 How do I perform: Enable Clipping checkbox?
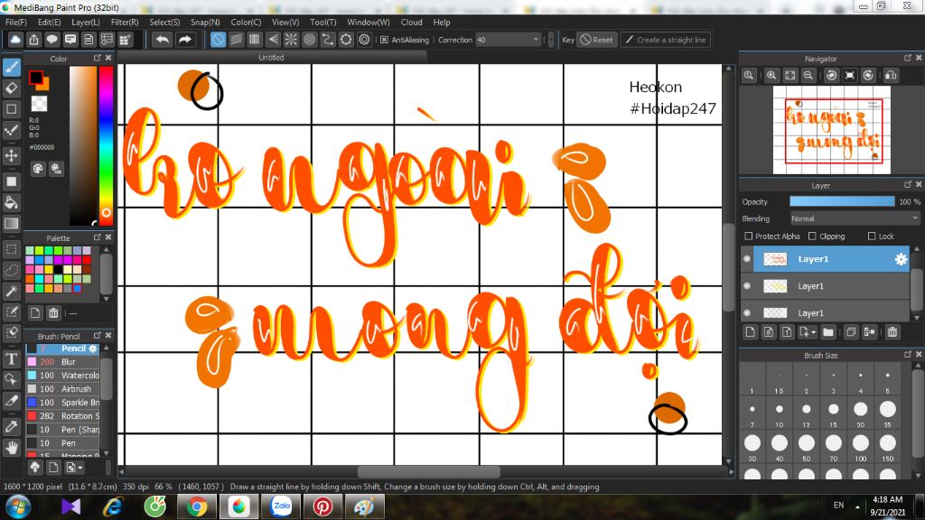tap(812, 236)
